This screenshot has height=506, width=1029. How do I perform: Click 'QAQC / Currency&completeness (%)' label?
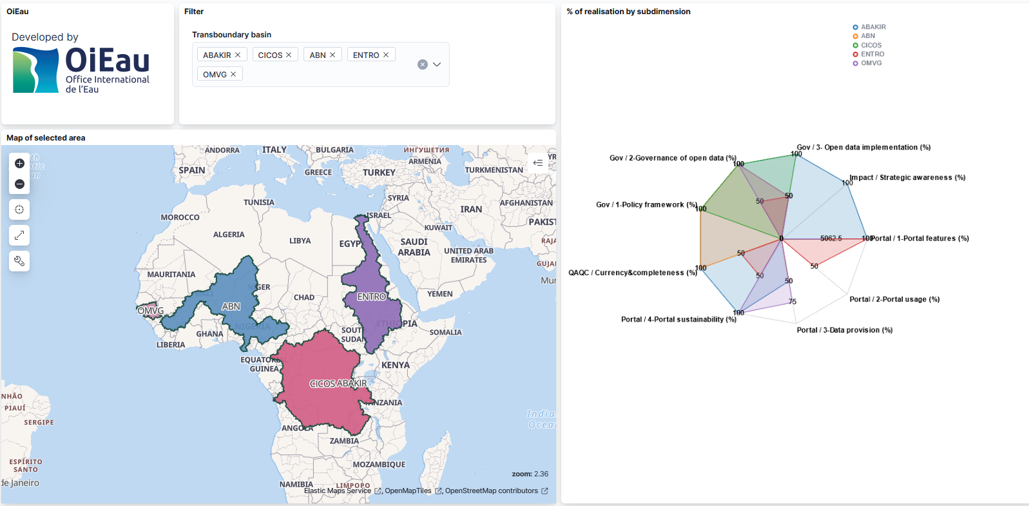pyautogui.click(x=633, y=273)
